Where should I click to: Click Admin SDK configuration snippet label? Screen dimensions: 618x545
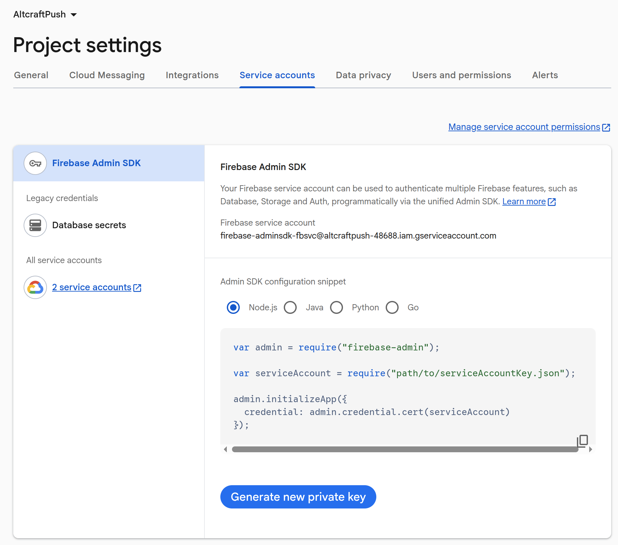pyautogui.click(x=283, y=282)
